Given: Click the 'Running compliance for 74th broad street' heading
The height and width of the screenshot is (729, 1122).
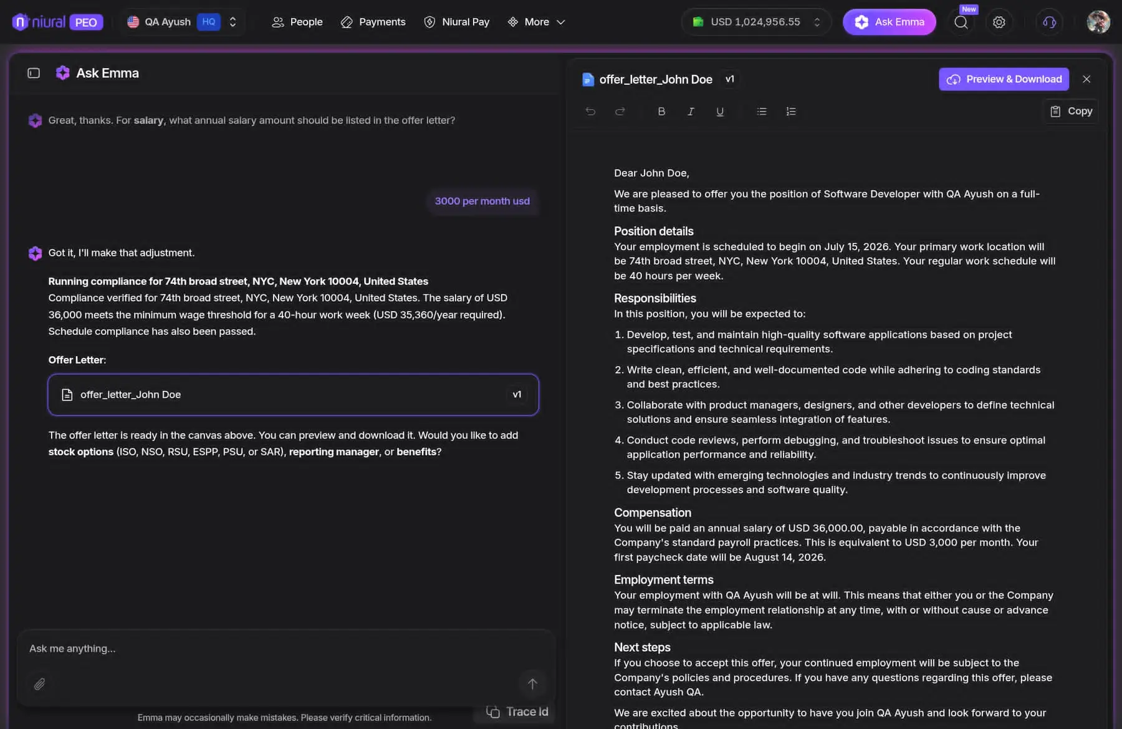Looking at the screenshot, I should coord(238,281).
